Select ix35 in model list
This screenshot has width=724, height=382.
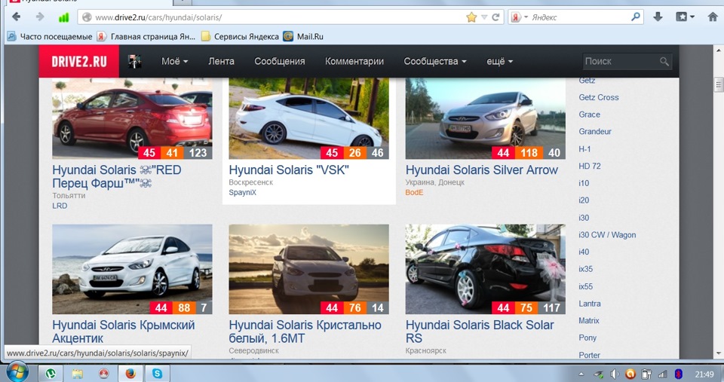tap(585, 269)
